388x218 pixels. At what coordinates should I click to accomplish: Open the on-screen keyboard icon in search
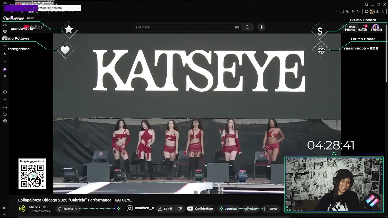[x=237, y=27]
